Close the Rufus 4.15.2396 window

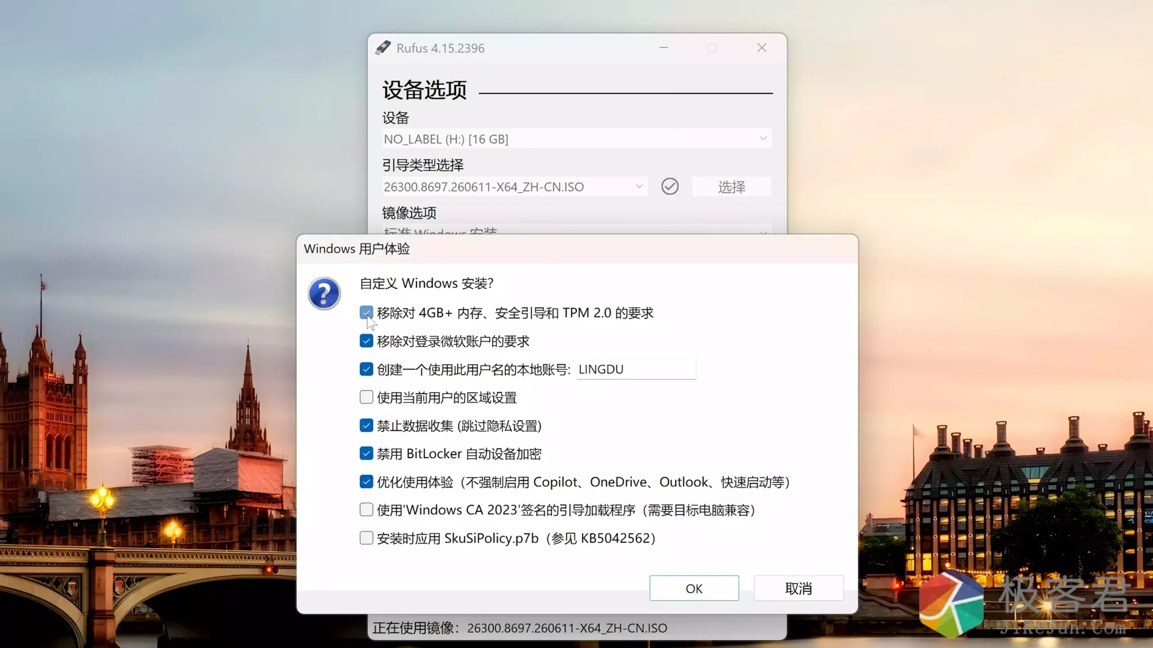762,48
